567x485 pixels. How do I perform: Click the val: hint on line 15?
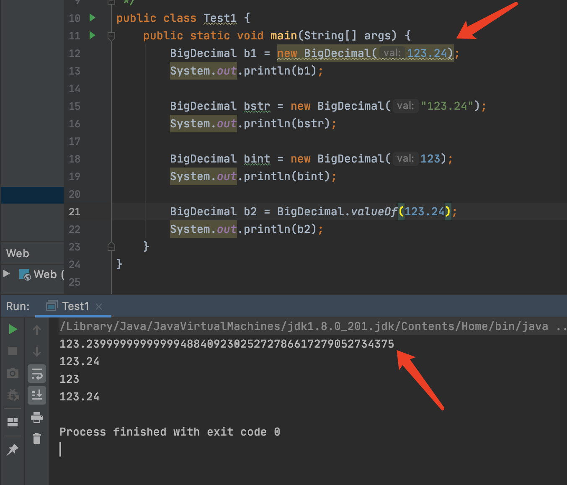point(405,106)
